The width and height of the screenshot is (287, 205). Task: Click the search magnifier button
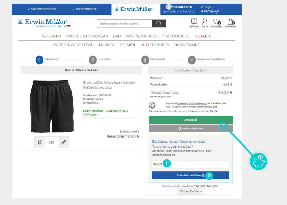click(159, 23)
